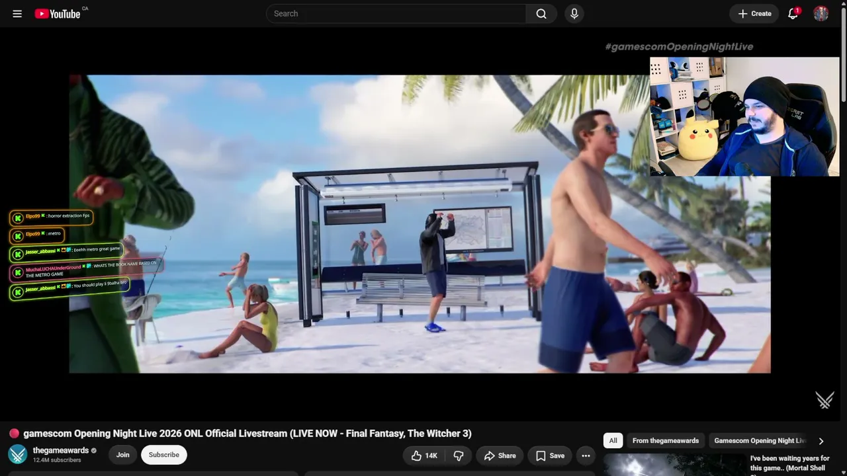Visit the thegameawards channel name link
This screenshot has height=476, width=847.
[x=61, y=450]
